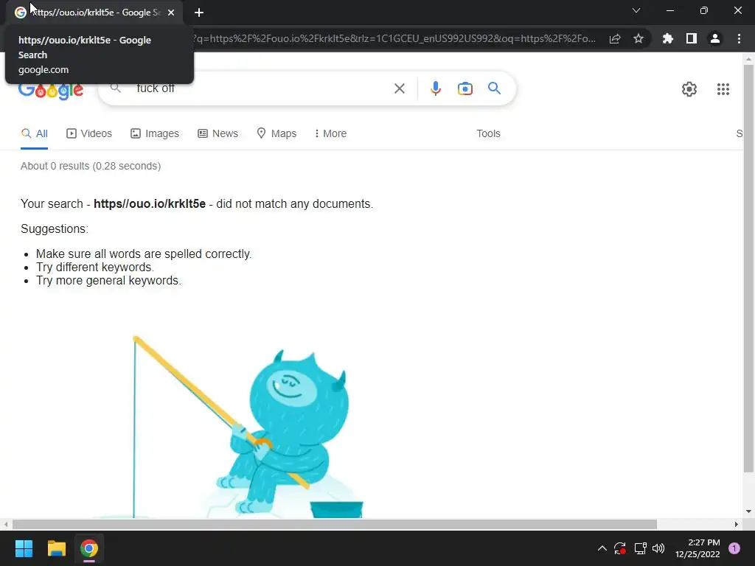Click the About 0 results text
The image size is (755, 566).
(91, 166)
